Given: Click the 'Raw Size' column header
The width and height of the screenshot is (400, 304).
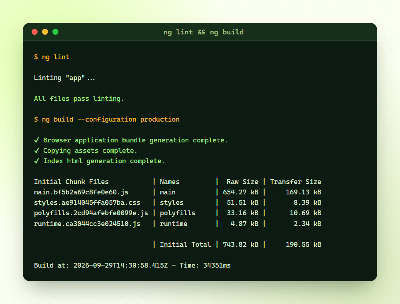Looking at the screenshot, I should 242,182.
